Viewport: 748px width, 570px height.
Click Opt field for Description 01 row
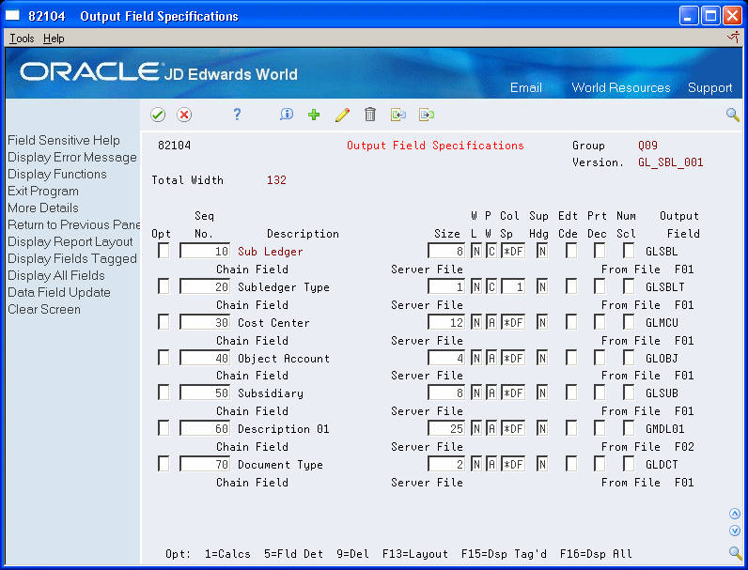click(x=164, y=428)
